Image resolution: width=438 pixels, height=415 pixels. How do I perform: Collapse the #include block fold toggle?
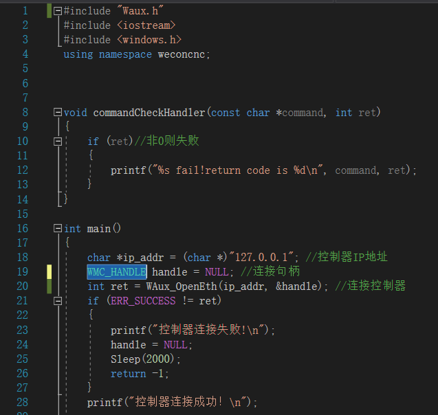click(x=58, y=11)
